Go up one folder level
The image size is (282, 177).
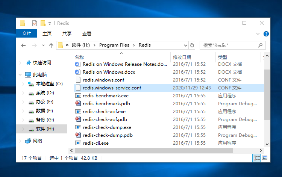(x=51, y=45)
